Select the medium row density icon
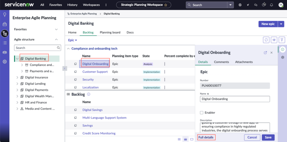This screenshot has width=287, height=142. [x=185, y=139]
